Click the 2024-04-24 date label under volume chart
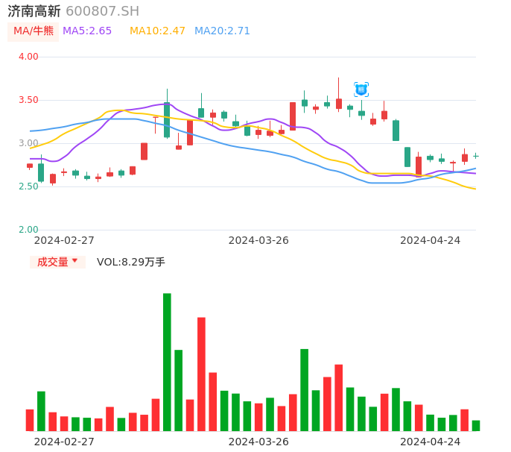The image size is (511, 452). pyautogui.click(x=431, y=442)
